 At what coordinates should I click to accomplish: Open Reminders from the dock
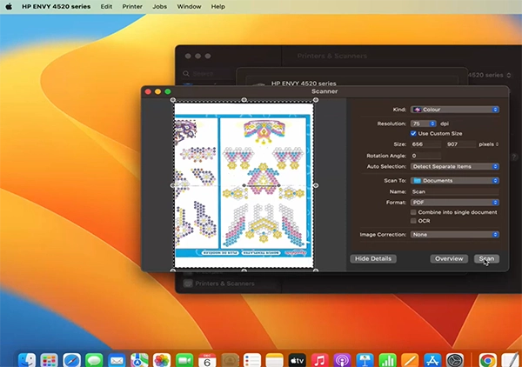(x=252, y=360)
